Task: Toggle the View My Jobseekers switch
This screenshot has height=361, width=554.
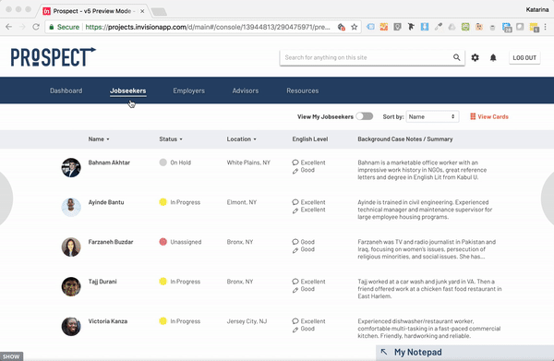Action: (365, 116)
